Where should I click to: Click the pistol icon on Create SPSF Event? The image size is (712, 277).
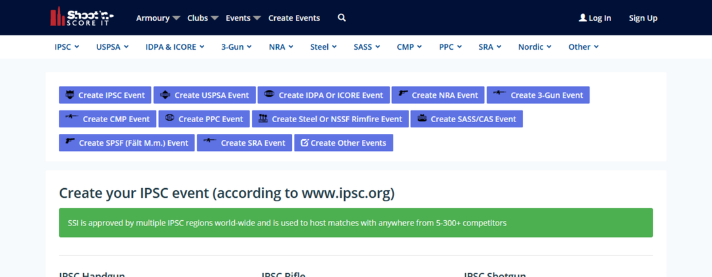click(70, 142)
